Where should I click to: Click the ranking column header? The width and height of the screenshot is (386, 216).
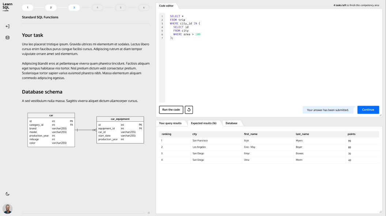tap(166, 134)
